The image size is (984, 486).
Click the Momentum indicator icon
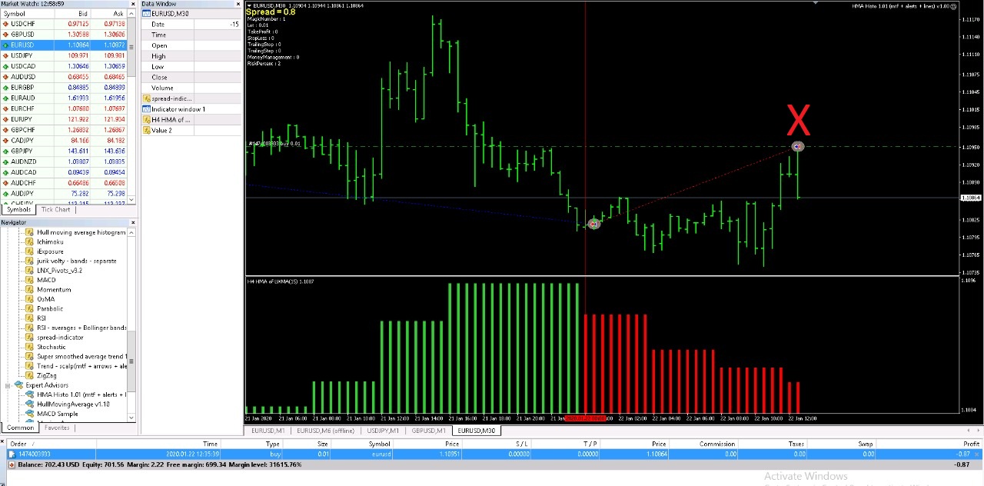pos(30,289)
